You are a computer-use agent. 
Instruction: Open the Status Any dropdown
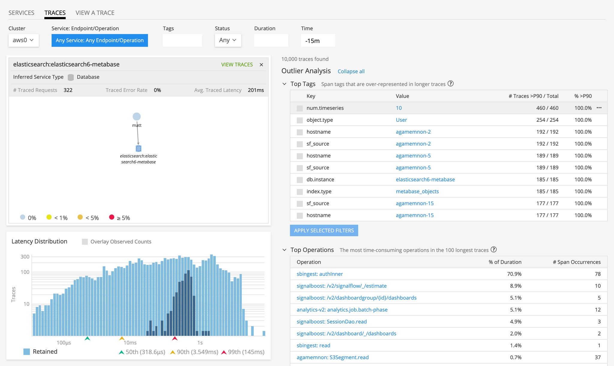(x=228, y=40)
